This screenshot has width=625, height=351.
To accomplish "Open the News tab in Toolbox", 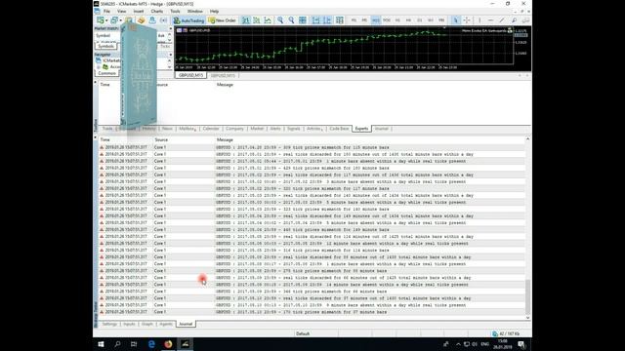I will click(167, 129).
